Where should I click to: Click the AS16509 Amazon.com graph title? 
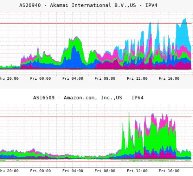[88, 98]
